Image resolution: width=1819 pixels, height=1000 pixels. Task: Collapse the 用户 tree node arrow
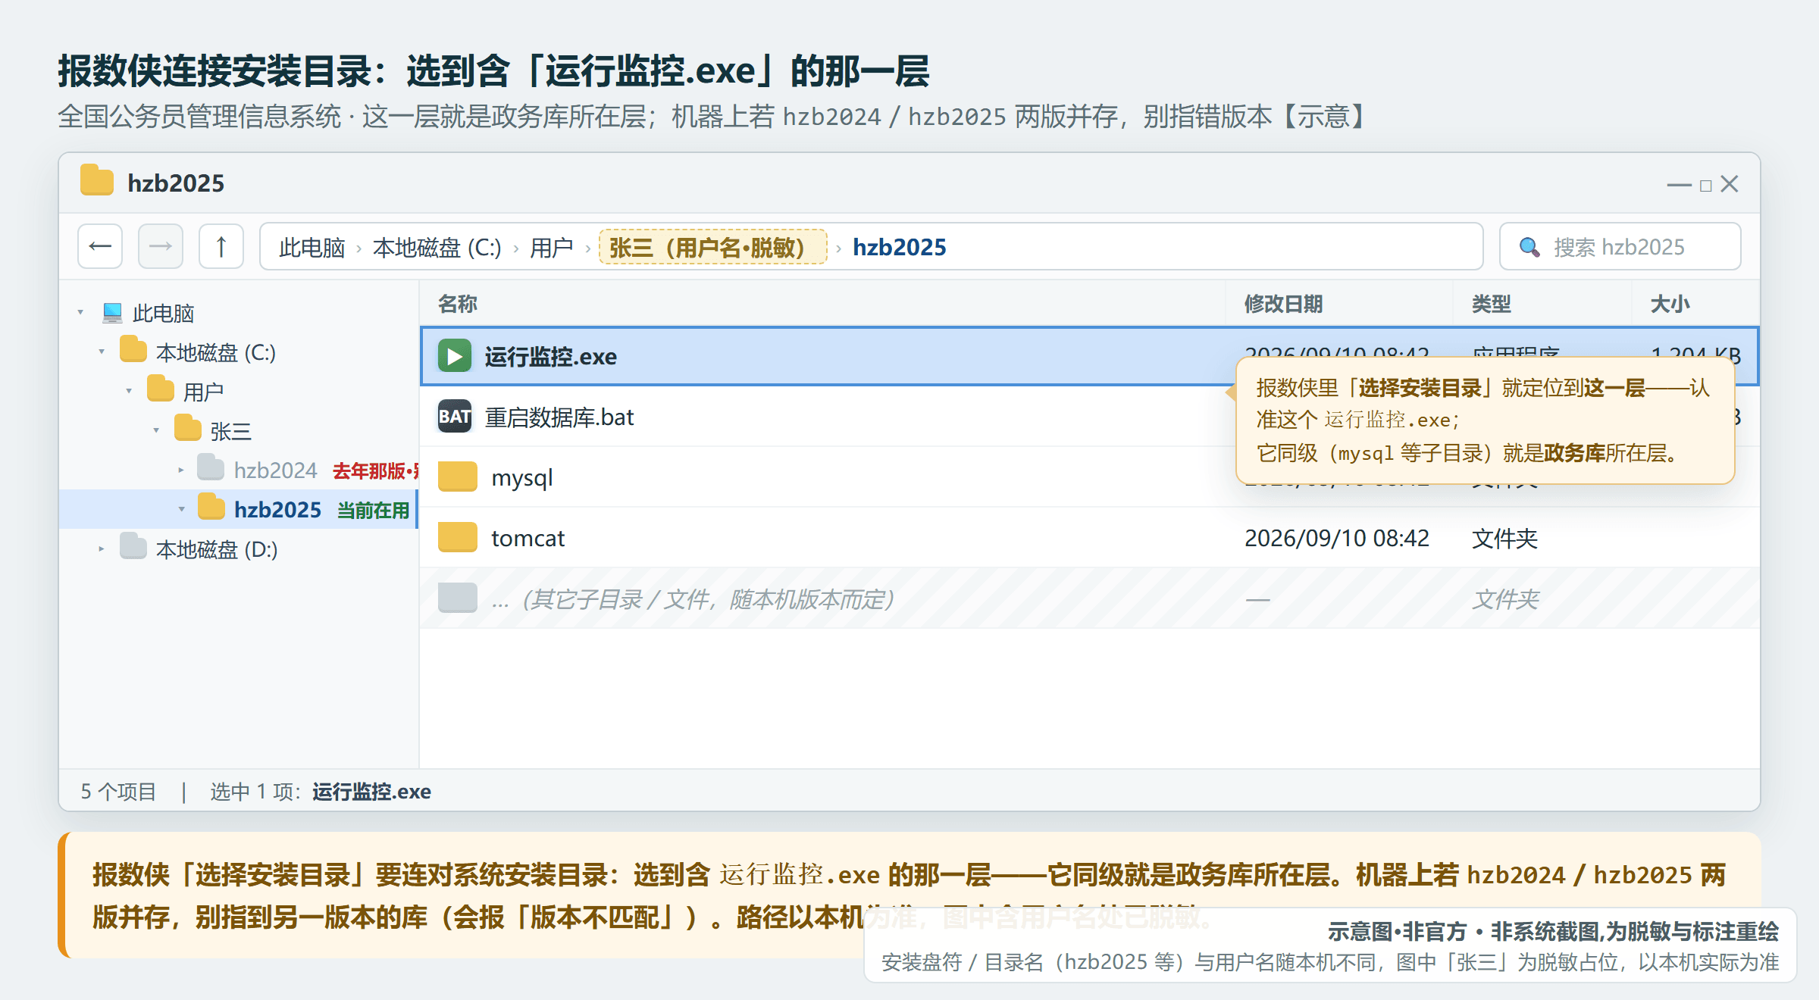[x=129, y=391]
